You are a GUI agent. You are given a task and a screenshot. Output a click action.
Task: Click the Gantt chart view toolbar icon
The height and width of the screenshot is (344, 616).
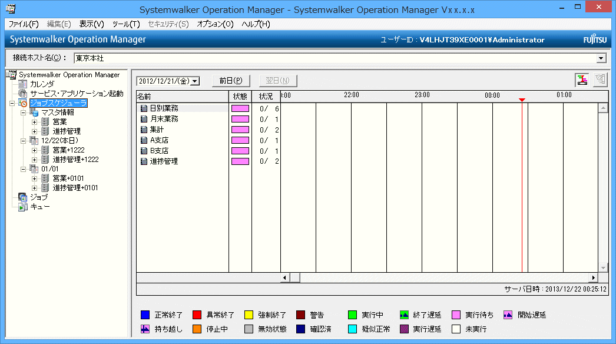point(582,80)
